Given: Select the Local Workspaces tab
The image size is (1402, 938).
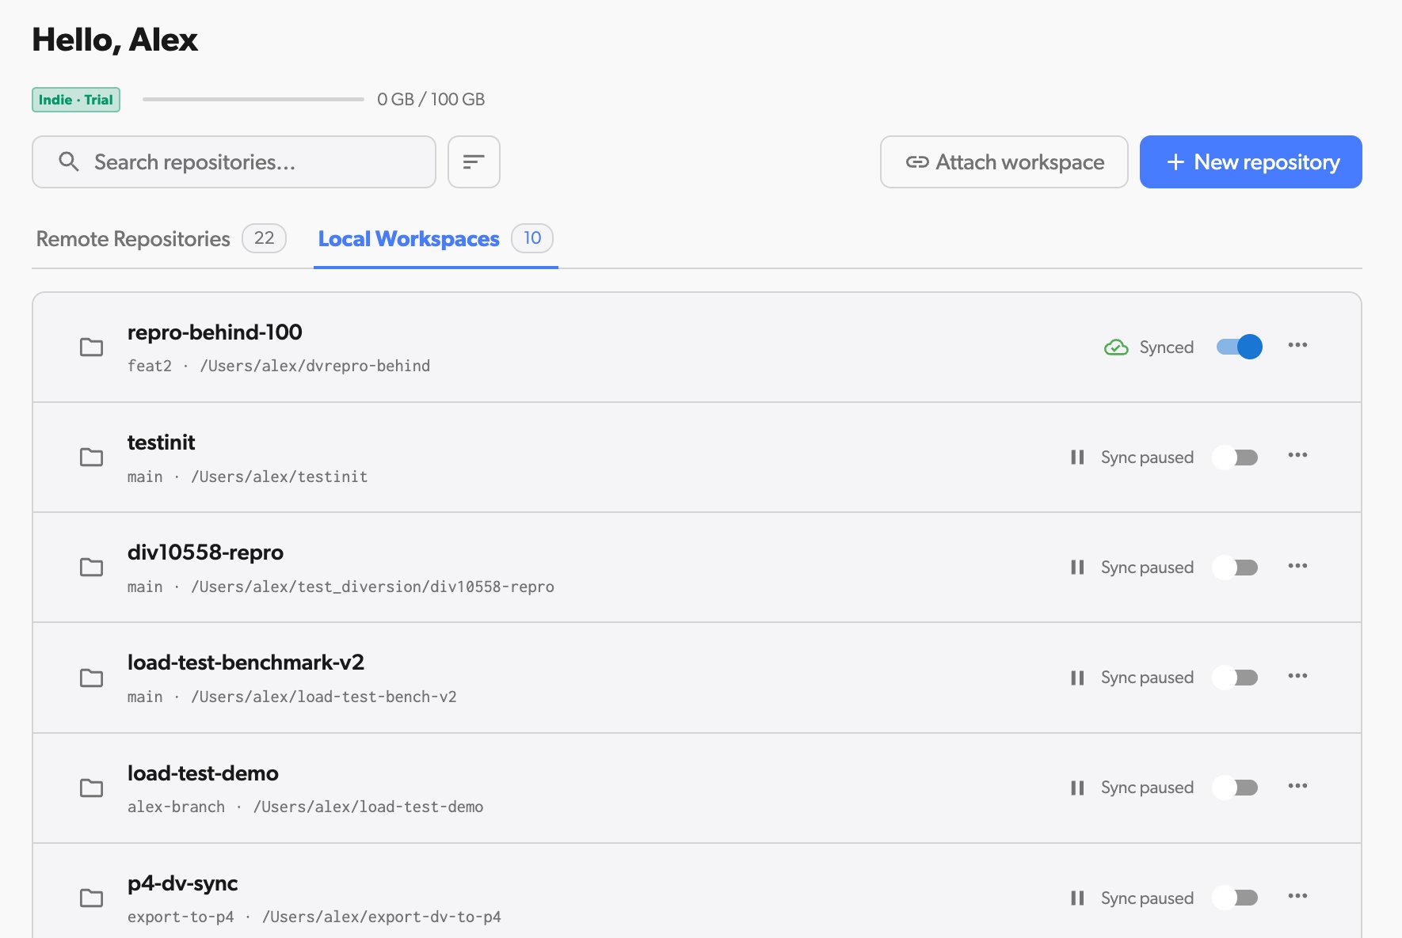Looking at the screenshot, I should pos(436,238).
